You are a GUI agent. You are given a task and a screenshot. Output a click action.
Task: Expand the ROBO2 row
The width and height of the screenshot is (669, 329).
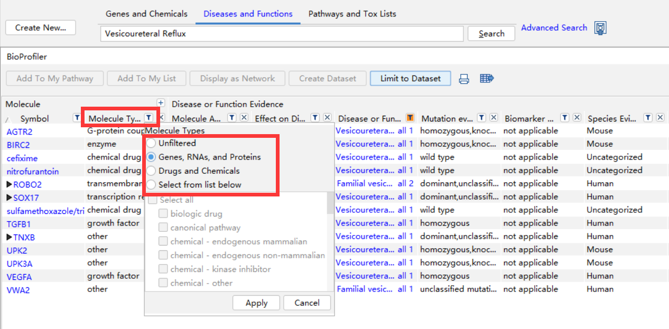click(x=9, y=184)
